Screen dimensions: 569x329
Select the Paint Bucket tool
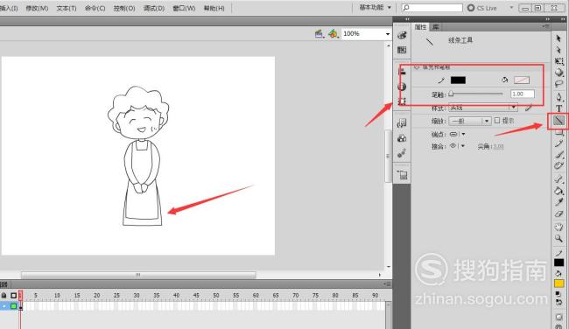(558, 191)
